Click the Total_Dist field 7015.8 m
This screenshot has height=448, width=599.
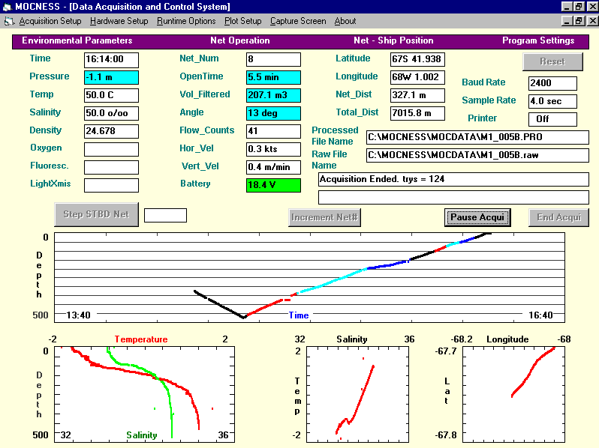417,113
